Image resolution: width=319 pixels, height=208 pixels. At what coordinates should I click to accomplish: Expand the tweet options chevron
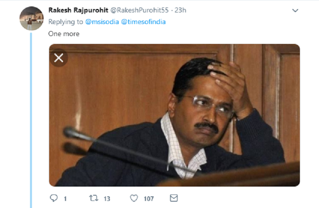point(295,11)
